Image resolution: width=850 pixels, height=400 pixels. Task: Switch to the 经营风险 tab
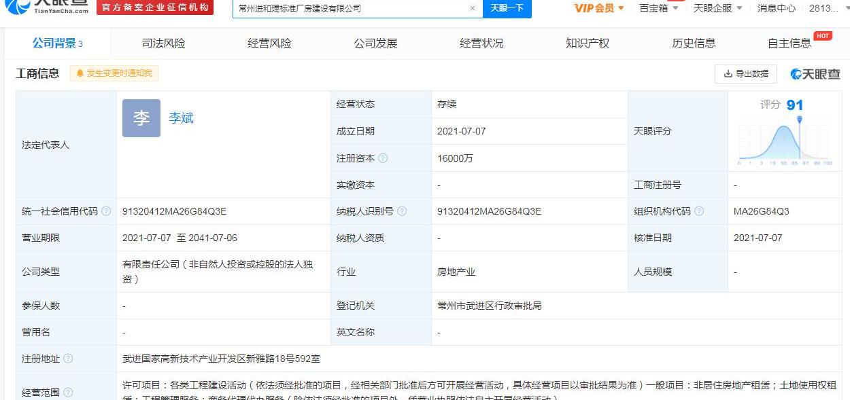click(x=269, y=43)
